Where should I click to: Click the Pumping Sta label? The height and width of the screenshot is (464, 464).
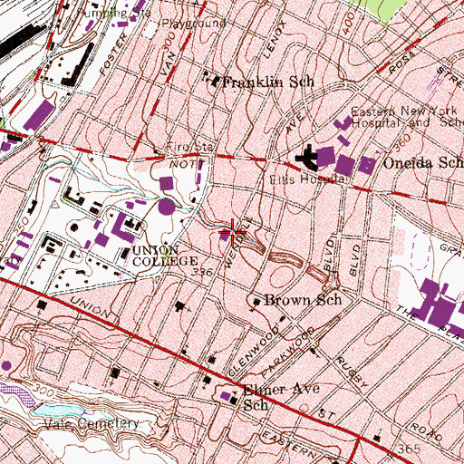114,14
